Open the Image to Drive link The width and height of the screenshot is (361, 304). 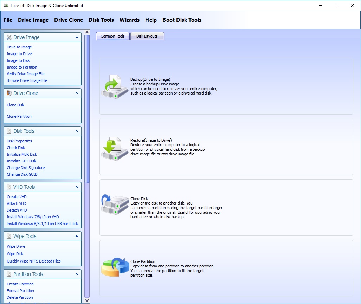(x=19, y=54)
